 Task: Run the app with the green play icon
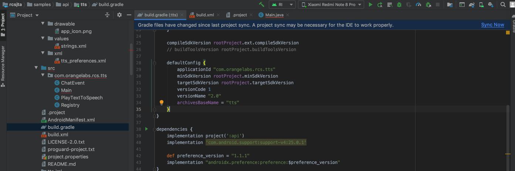370,4
